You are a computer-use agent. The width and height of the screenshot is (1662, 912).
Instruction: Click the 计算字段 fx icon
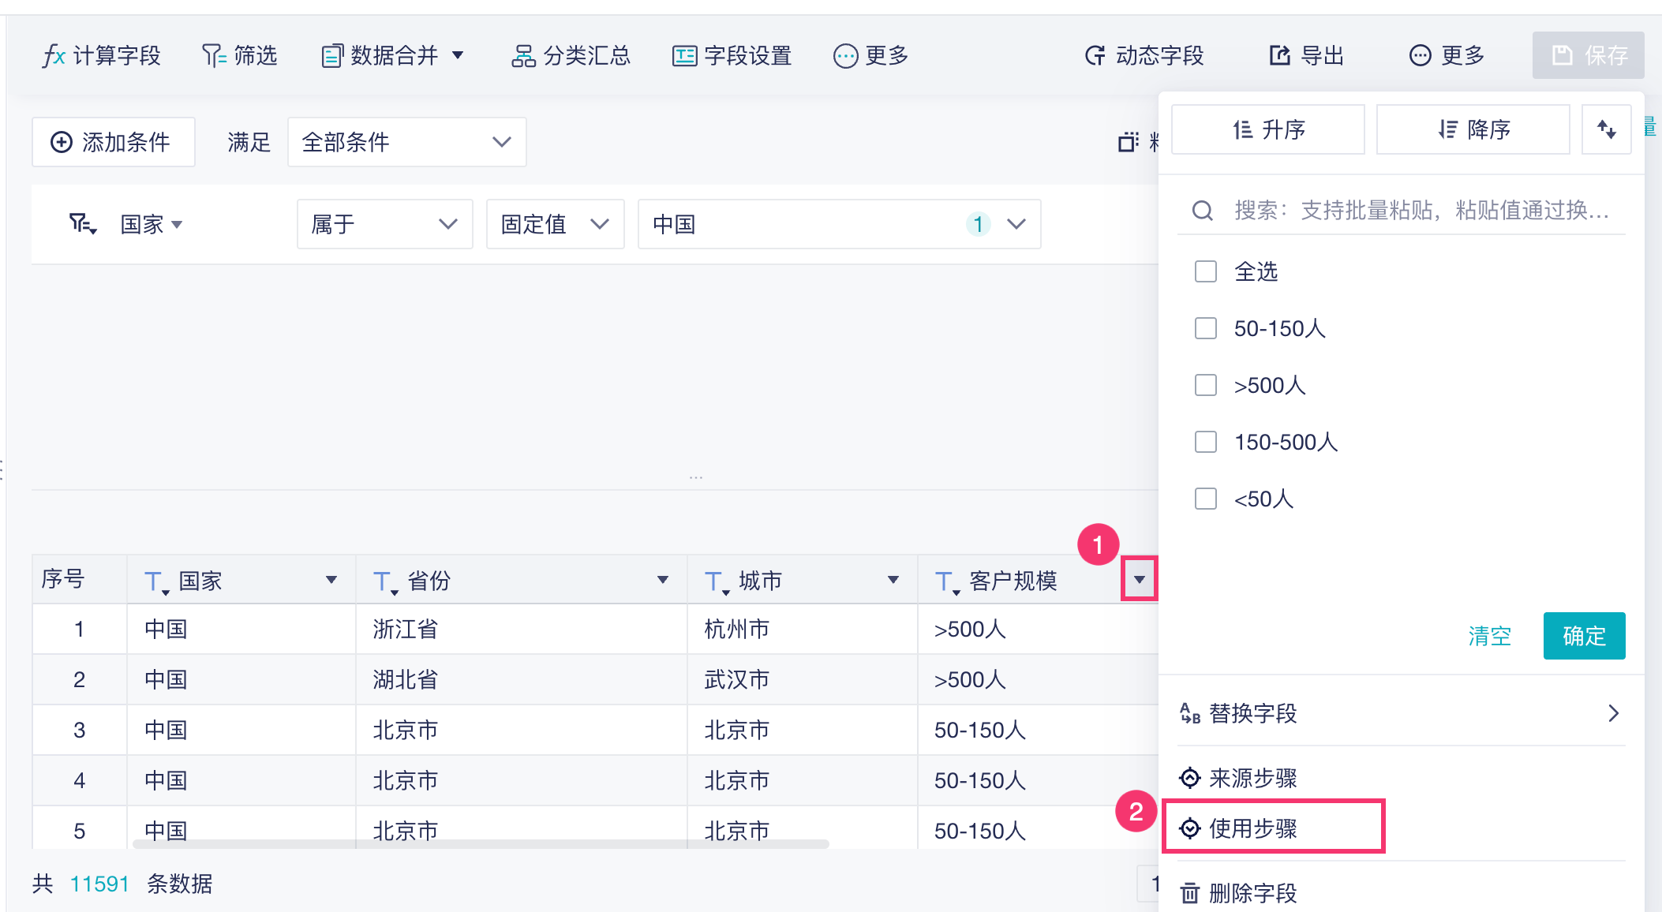(x=54, y=56)
